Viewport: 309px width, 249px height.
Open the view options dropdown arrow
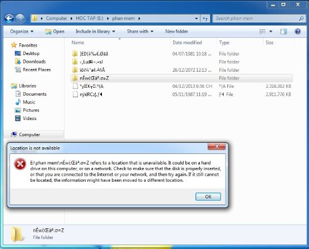click(271, 32)
